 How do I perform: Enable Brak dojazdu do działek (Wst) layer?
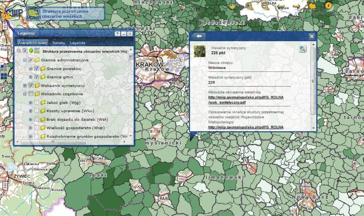[37, 119]
